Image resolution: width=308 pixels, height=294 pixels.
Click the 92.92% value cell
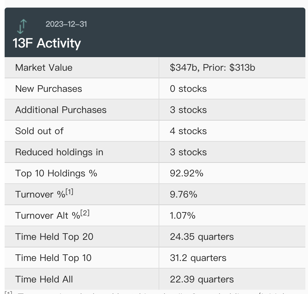pos(187,173)
